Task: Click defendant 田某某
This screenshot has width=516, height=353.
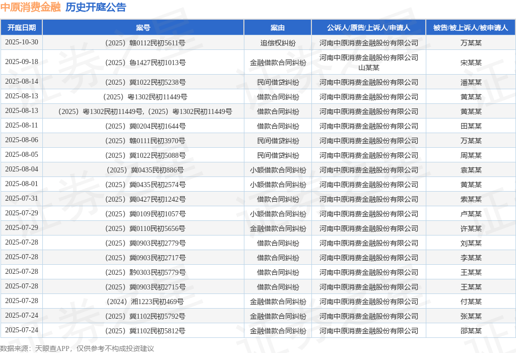Action: (471, 126)
